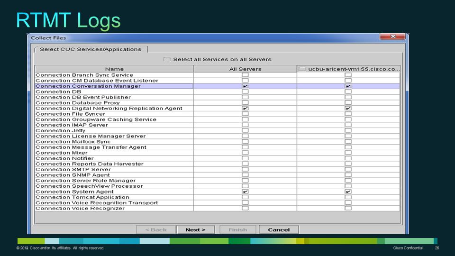The image size is (455, 256).
Task: Select the Connection Reports Data Harvester row
Action: 217,164
